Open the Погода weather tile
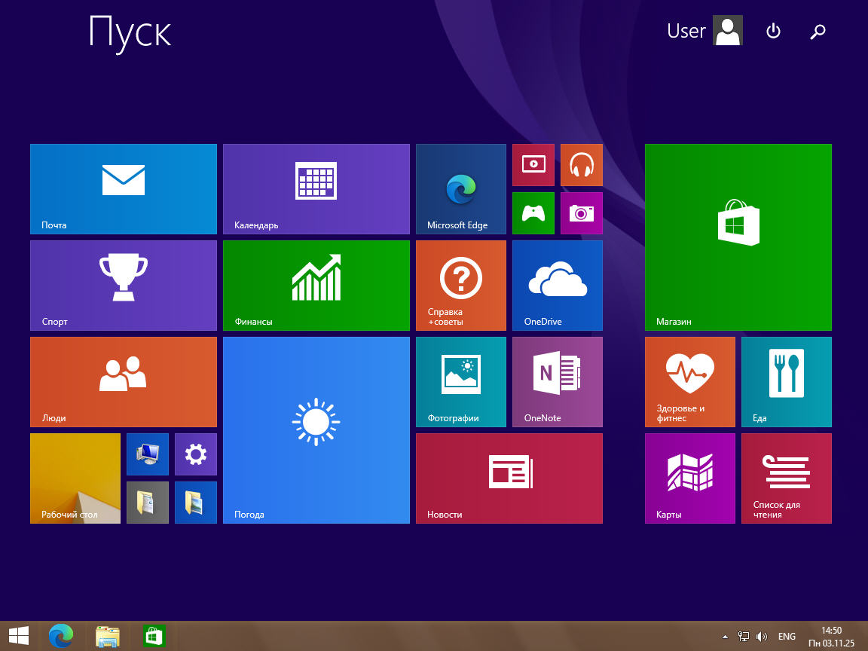 (x=316, y=430)
